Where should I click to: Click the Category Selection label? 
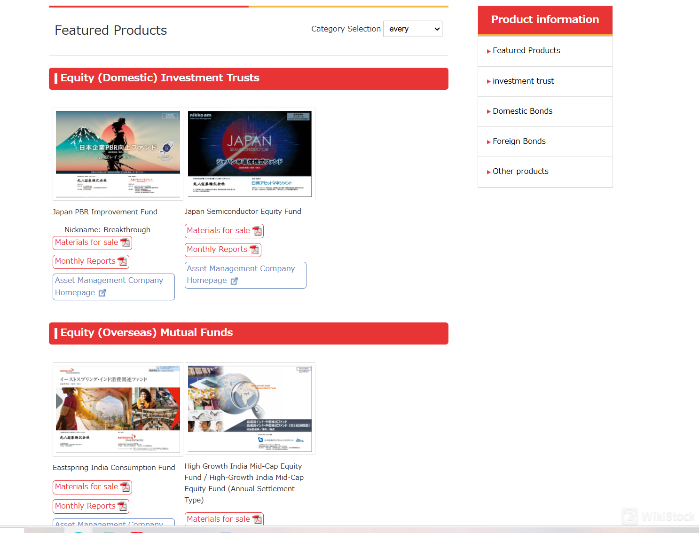point(346,29)
